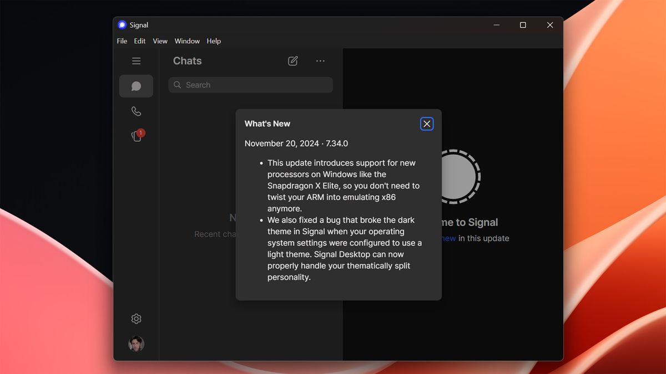Open the File menu
Viewport: 666px width, 374px height.
click(x=122, y=41)
